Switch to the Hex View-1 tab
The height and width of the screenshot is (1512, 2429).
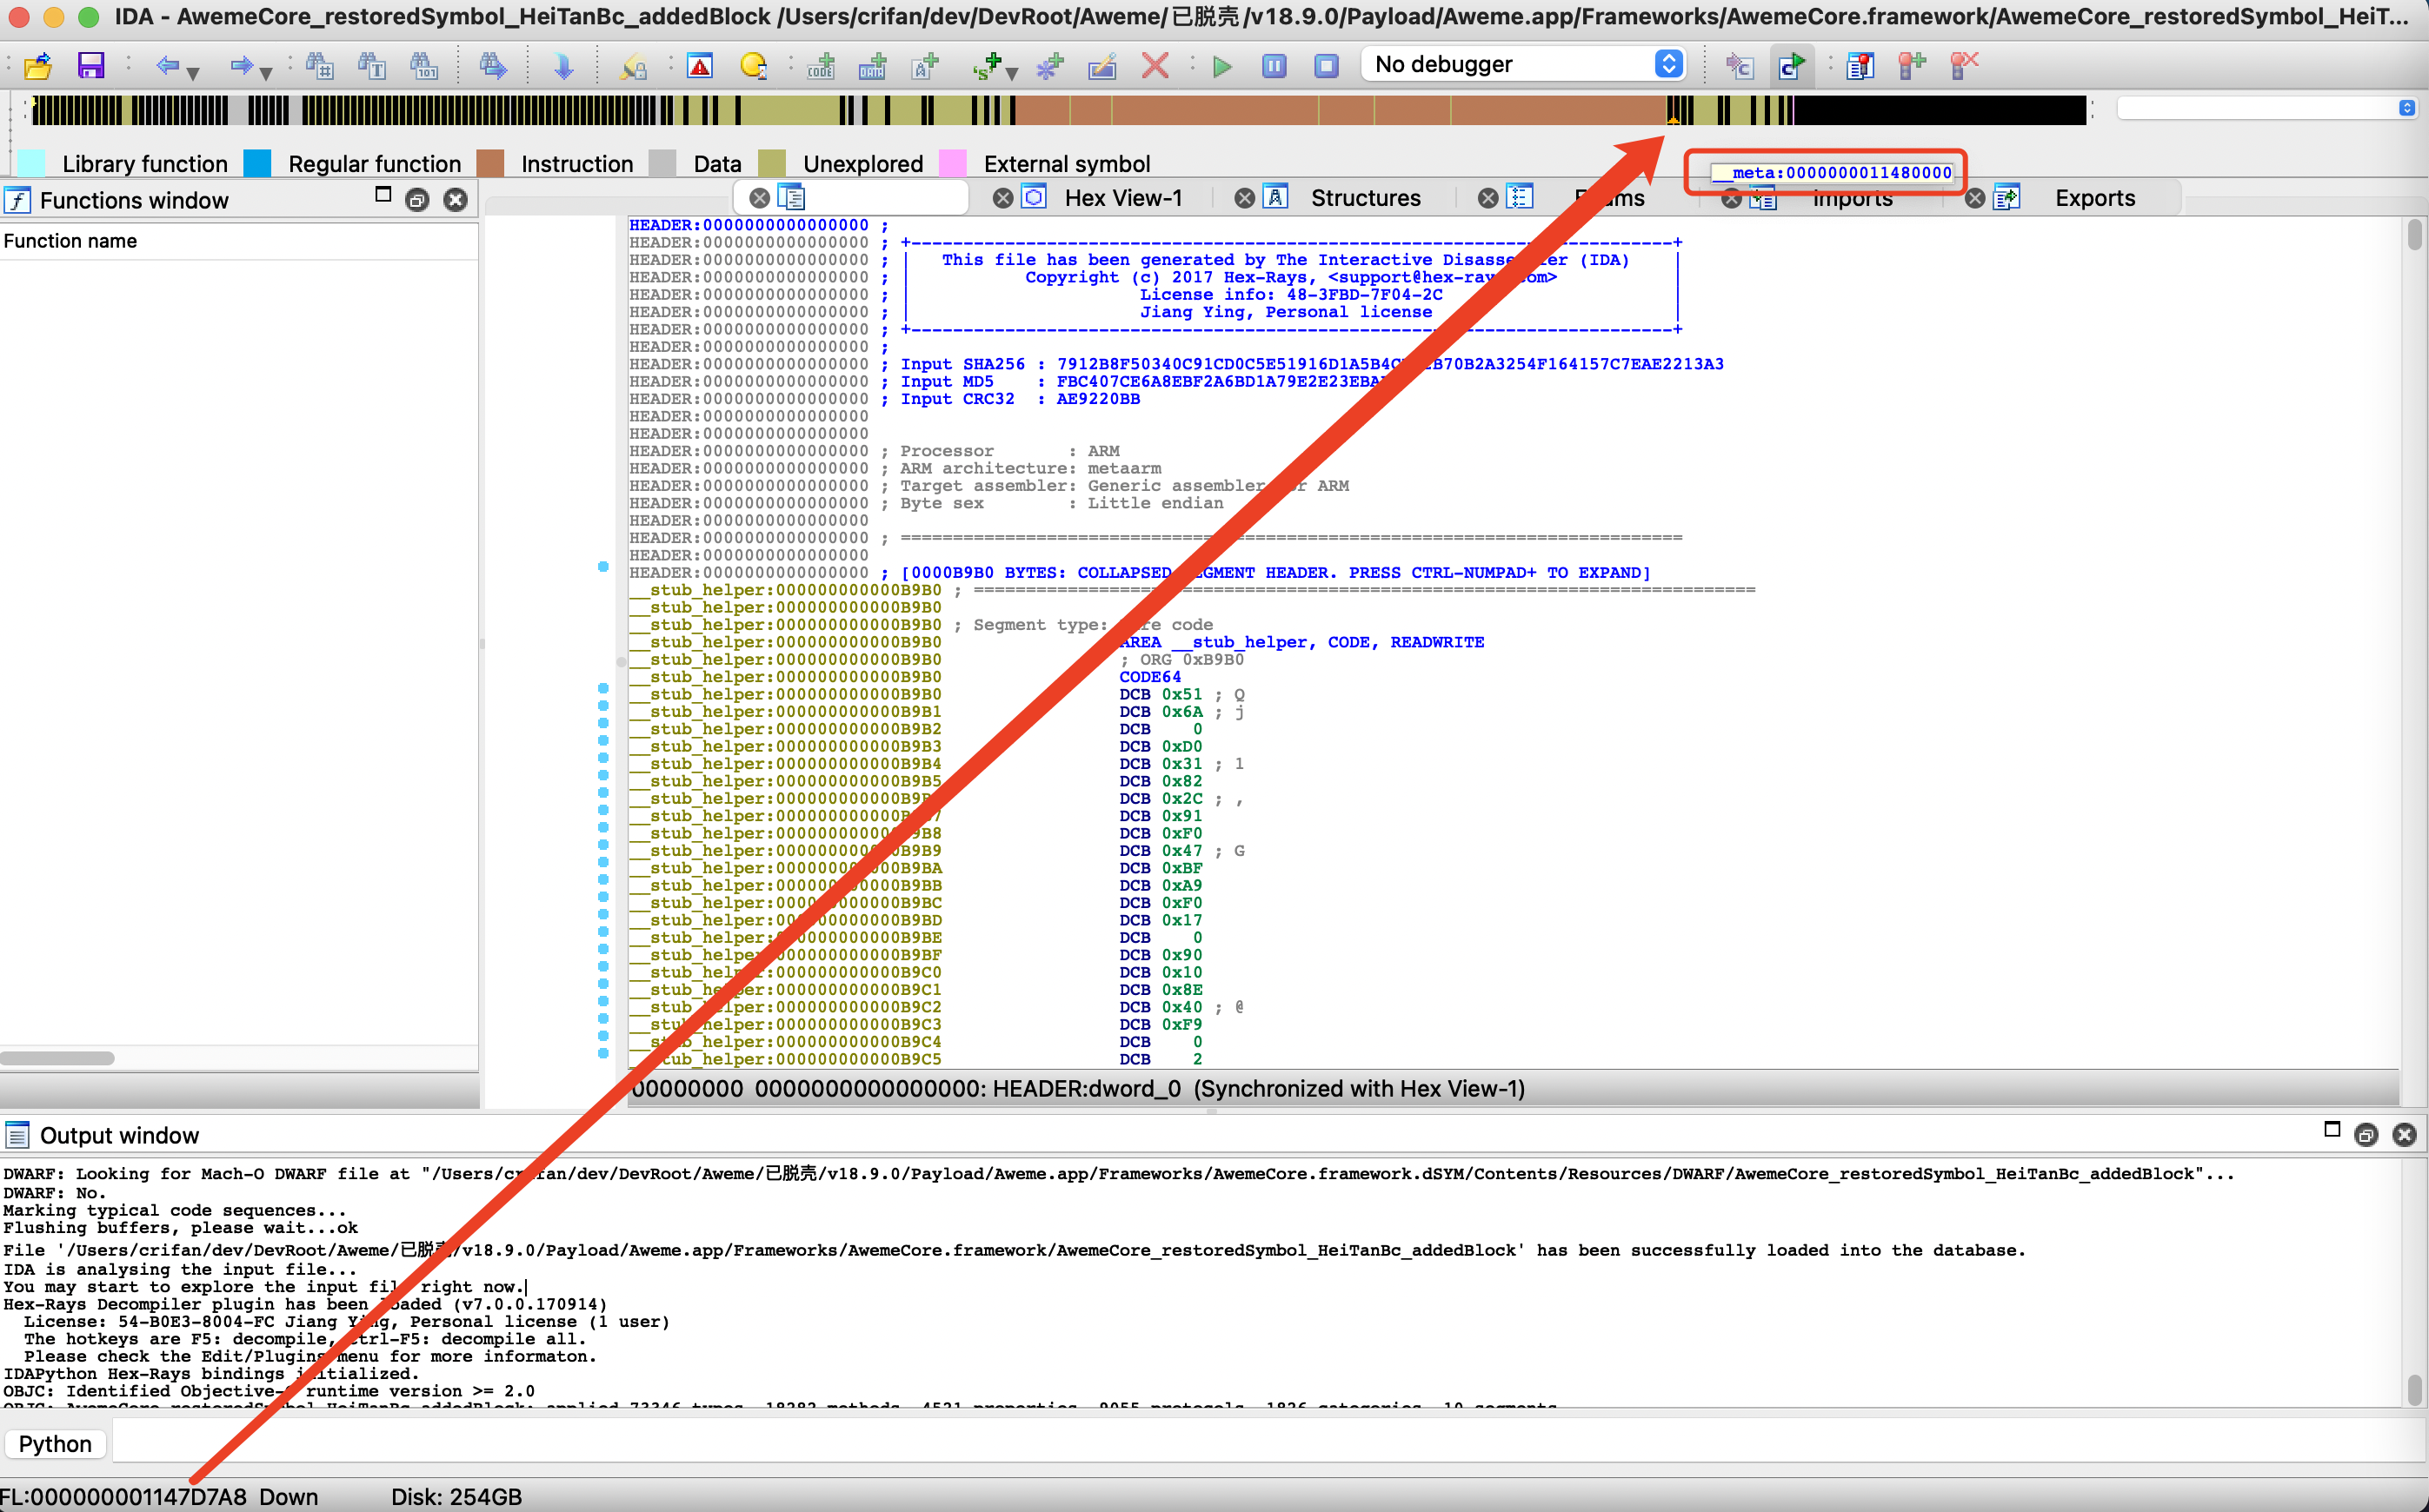1121,198
